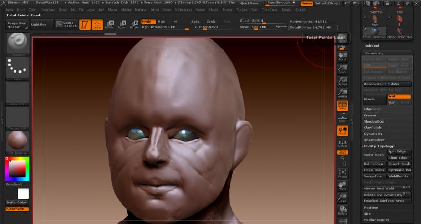Enable Zadd mode
This screenshot has width=421, height=224.
[195, 22]
